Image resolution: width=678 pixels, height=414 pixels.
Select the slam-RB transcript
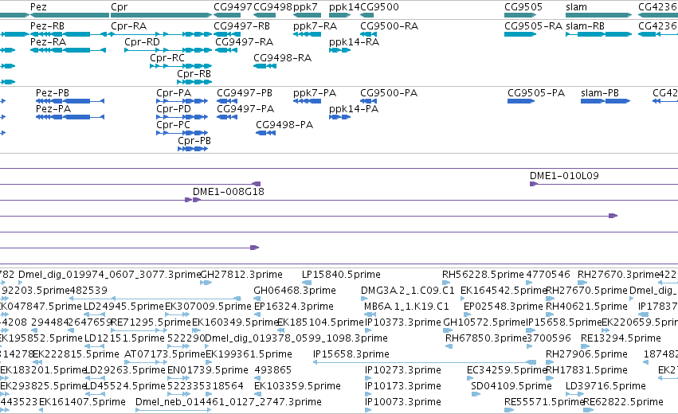tap(599, 34)
